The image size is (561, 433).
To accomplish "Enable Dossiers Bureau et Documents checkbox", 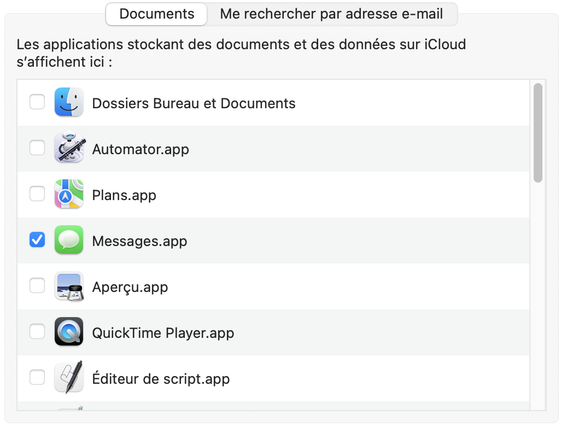I will tap(37, 102).
